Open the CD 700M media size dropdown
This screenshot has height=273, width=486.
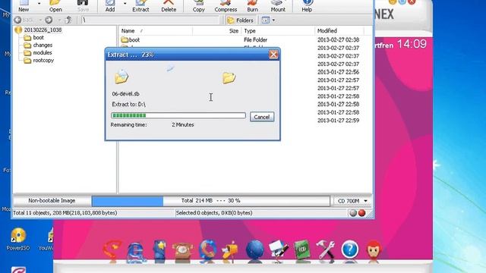[x=352, y=201]
